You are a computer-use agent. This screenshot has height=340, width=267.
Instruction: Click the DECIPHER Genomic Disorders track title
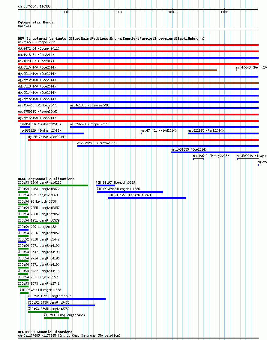[45, 332]
